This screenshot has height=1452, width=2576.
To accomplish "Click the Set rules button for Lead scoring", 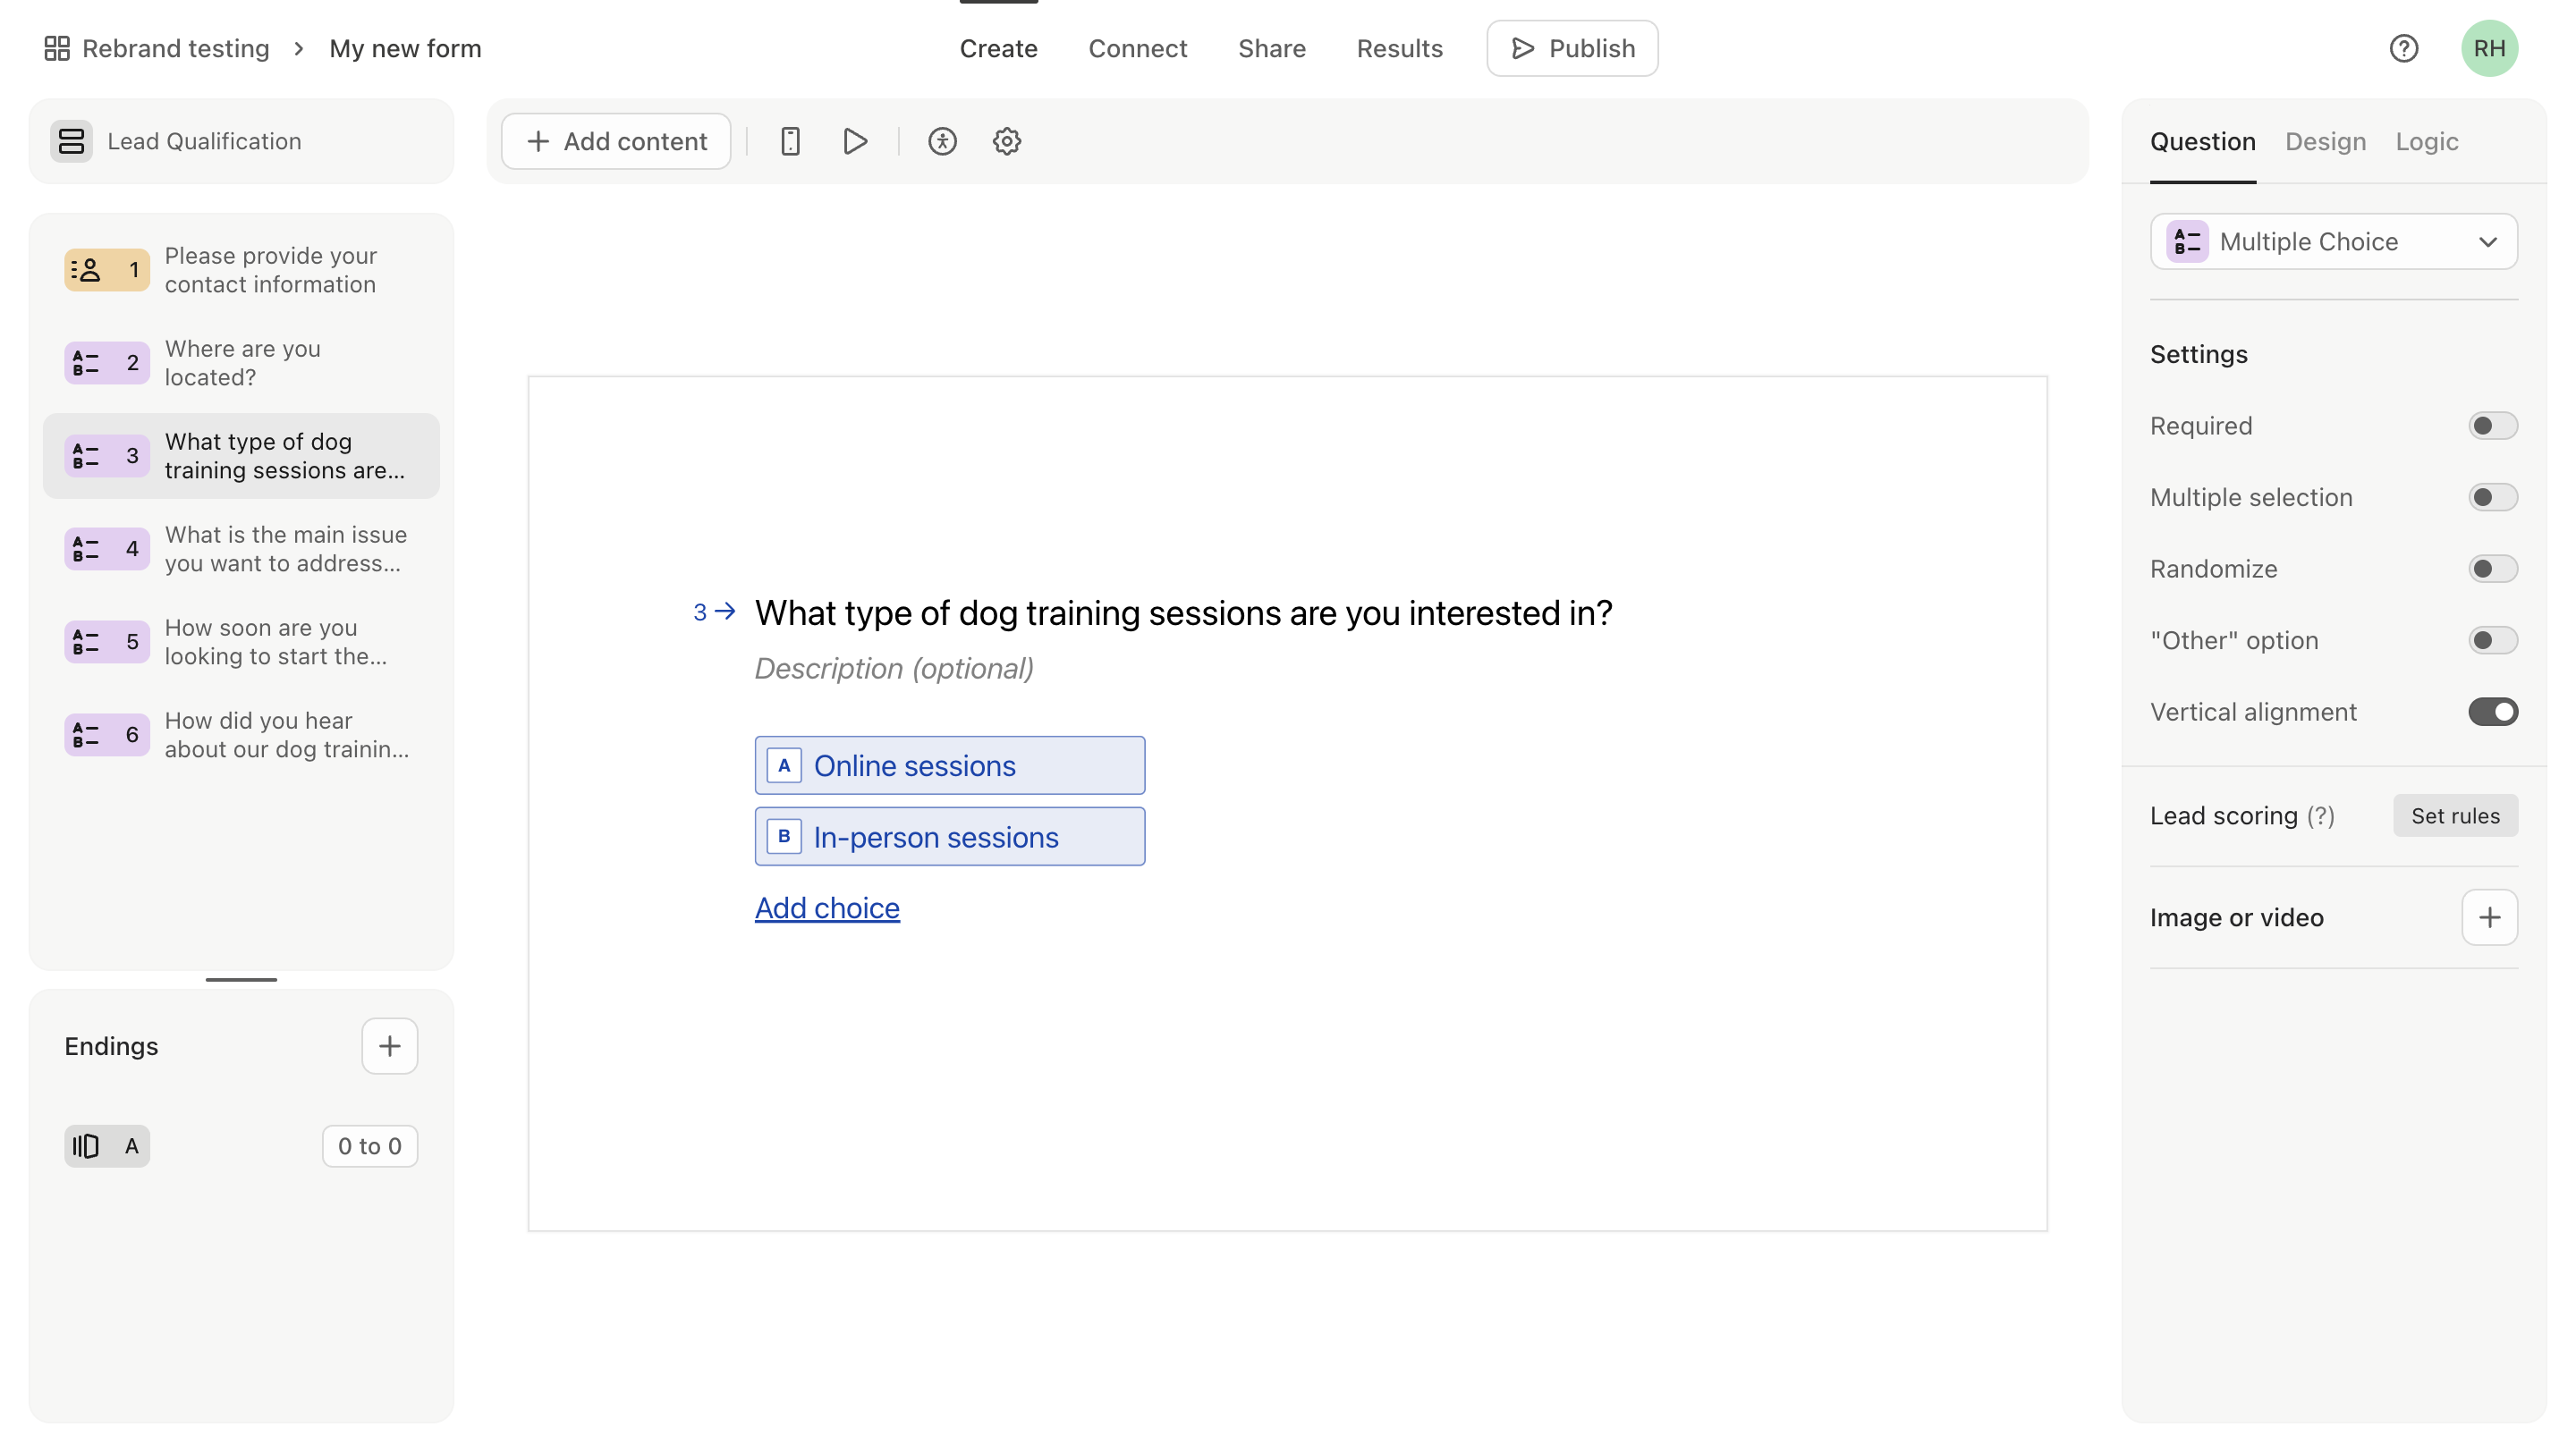I will pyautogui.click(x=2455, y=815).
